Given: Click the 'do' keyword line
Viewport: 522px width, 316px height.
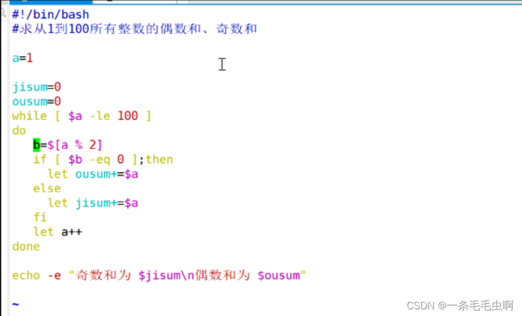Looking at the screenshot, I should (19, 131).
